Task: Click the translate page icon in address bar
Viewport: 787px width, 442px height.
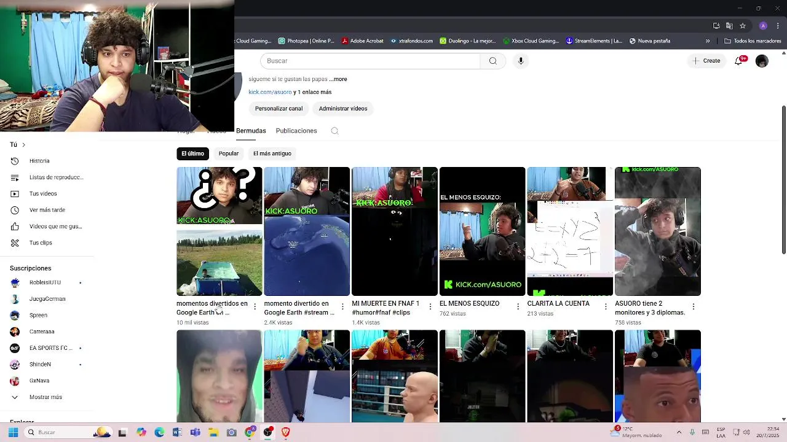Action: pos(729,26)
